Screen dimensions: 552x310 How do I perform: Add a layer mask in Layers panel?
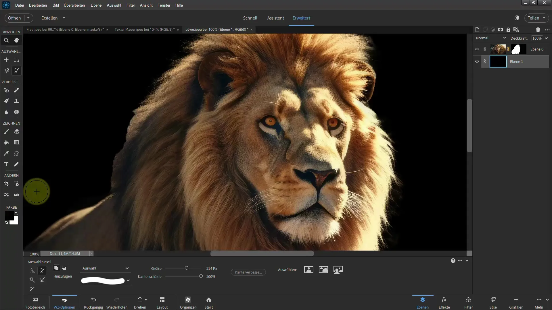[501, 30]
